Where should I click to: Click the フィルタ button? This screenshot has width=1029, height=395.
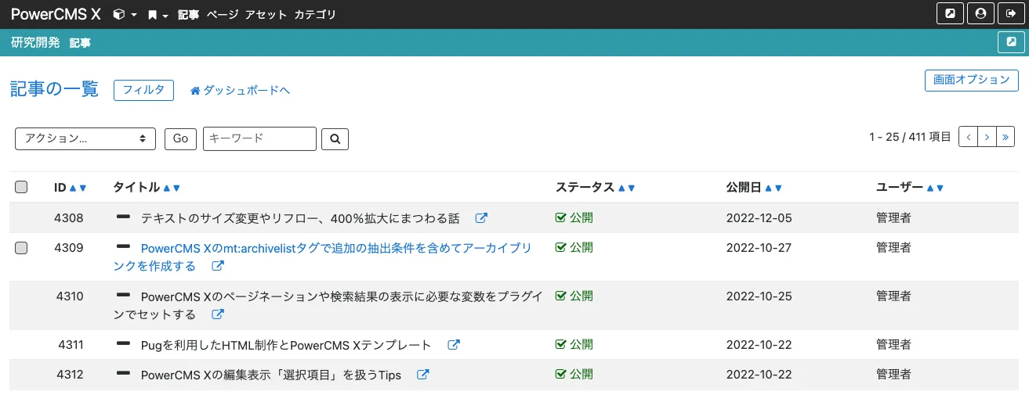pyautogui.click(x=143, y=90)
